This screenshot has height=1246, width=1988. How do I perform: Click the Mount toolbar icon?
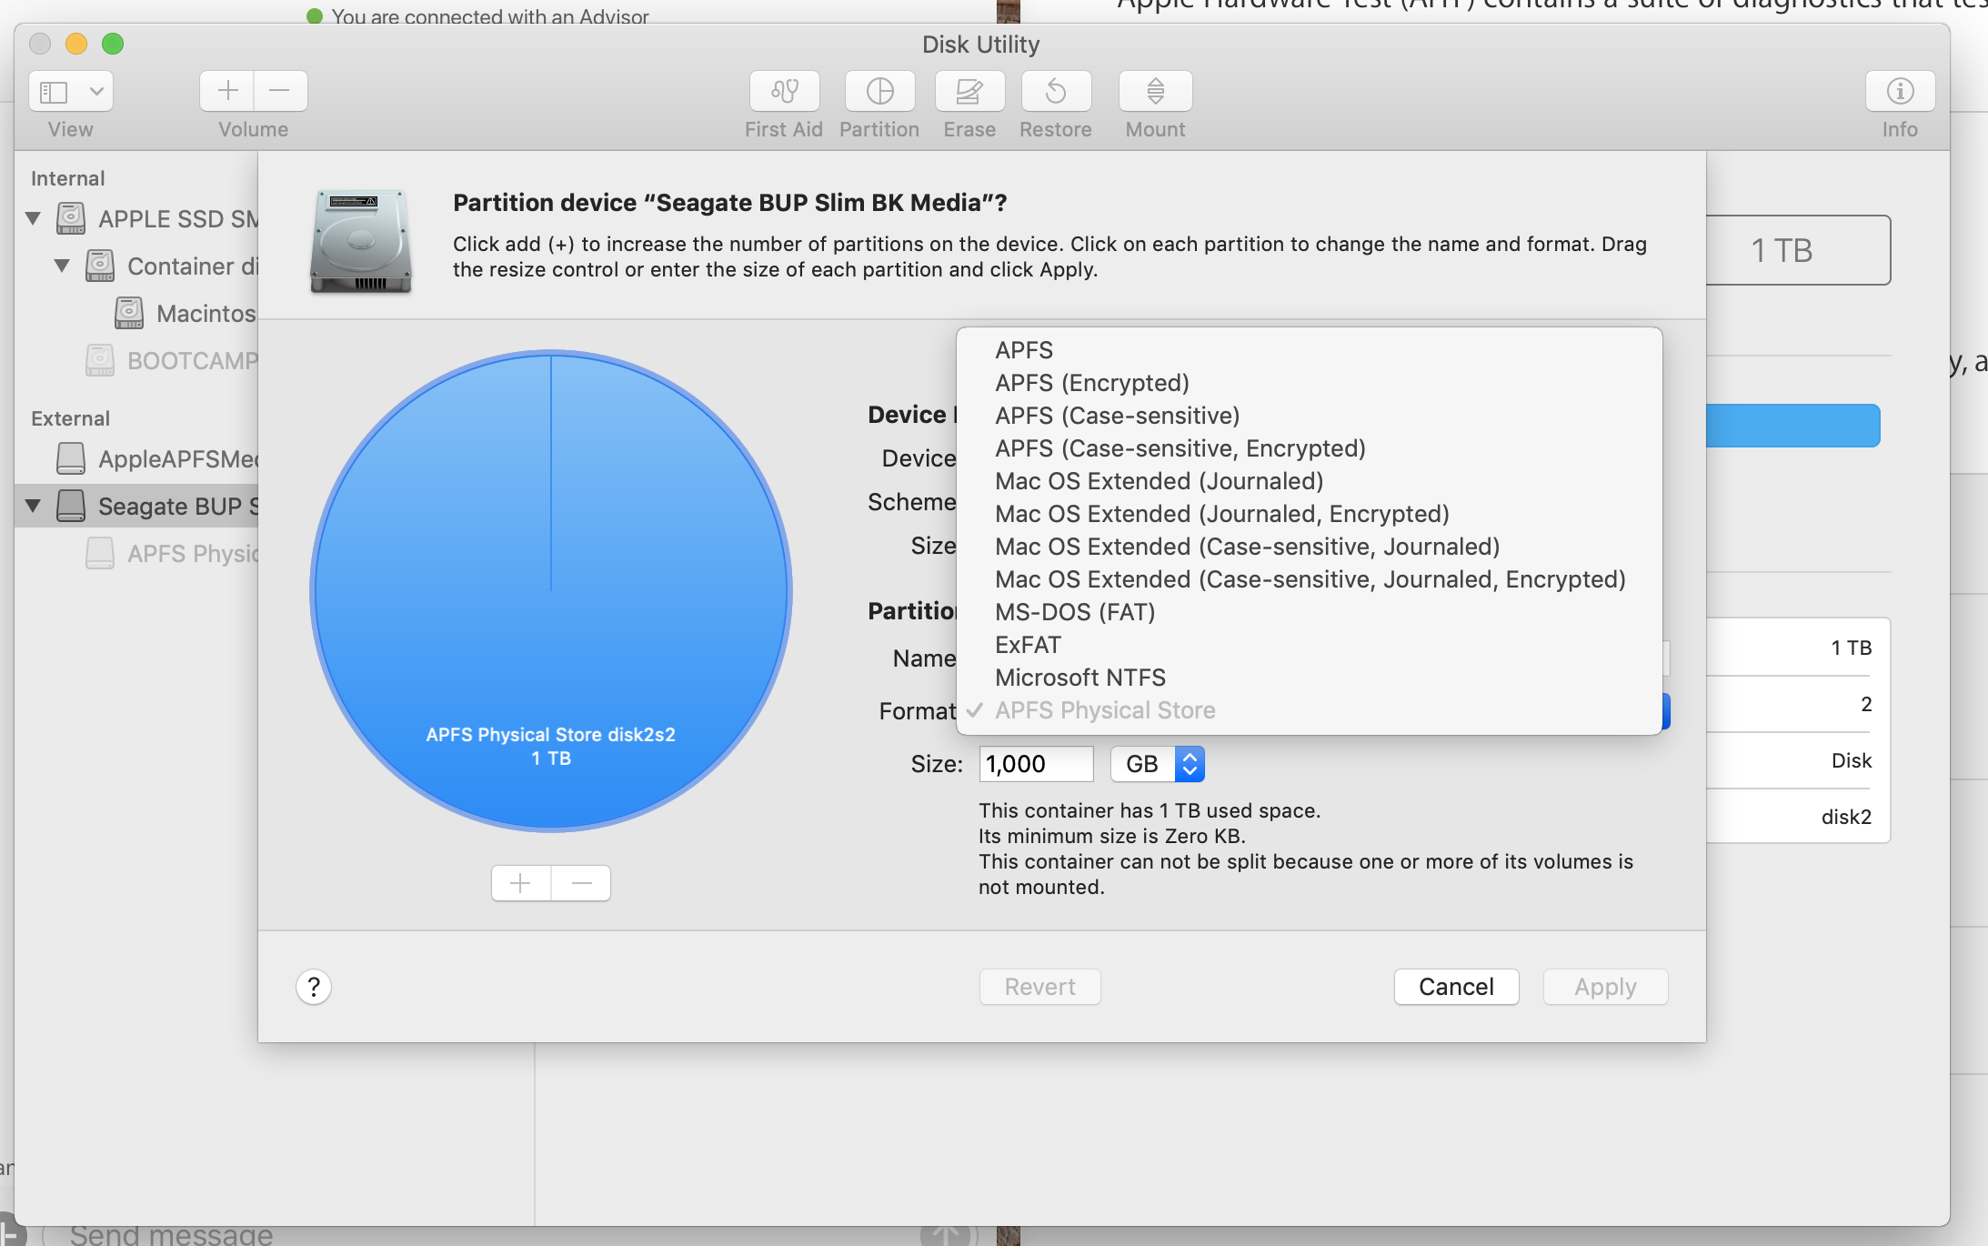click(1155, 91)
